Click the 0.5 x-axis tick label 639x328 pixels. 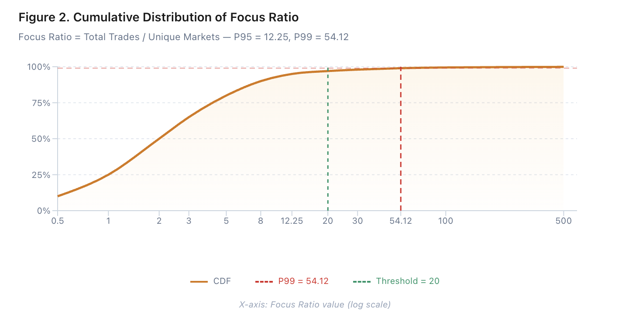pos(58,221)
